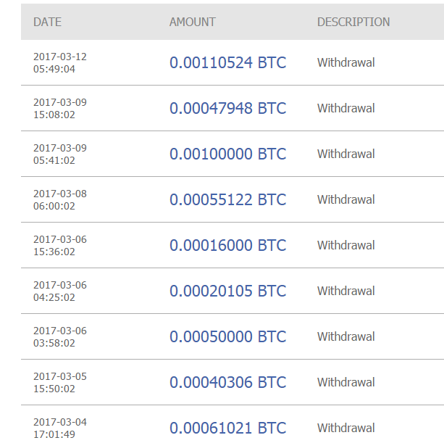Select the 0.00050000 BTC amount
This screenshot has height=443, width=444.
click(x=227, y=336)
